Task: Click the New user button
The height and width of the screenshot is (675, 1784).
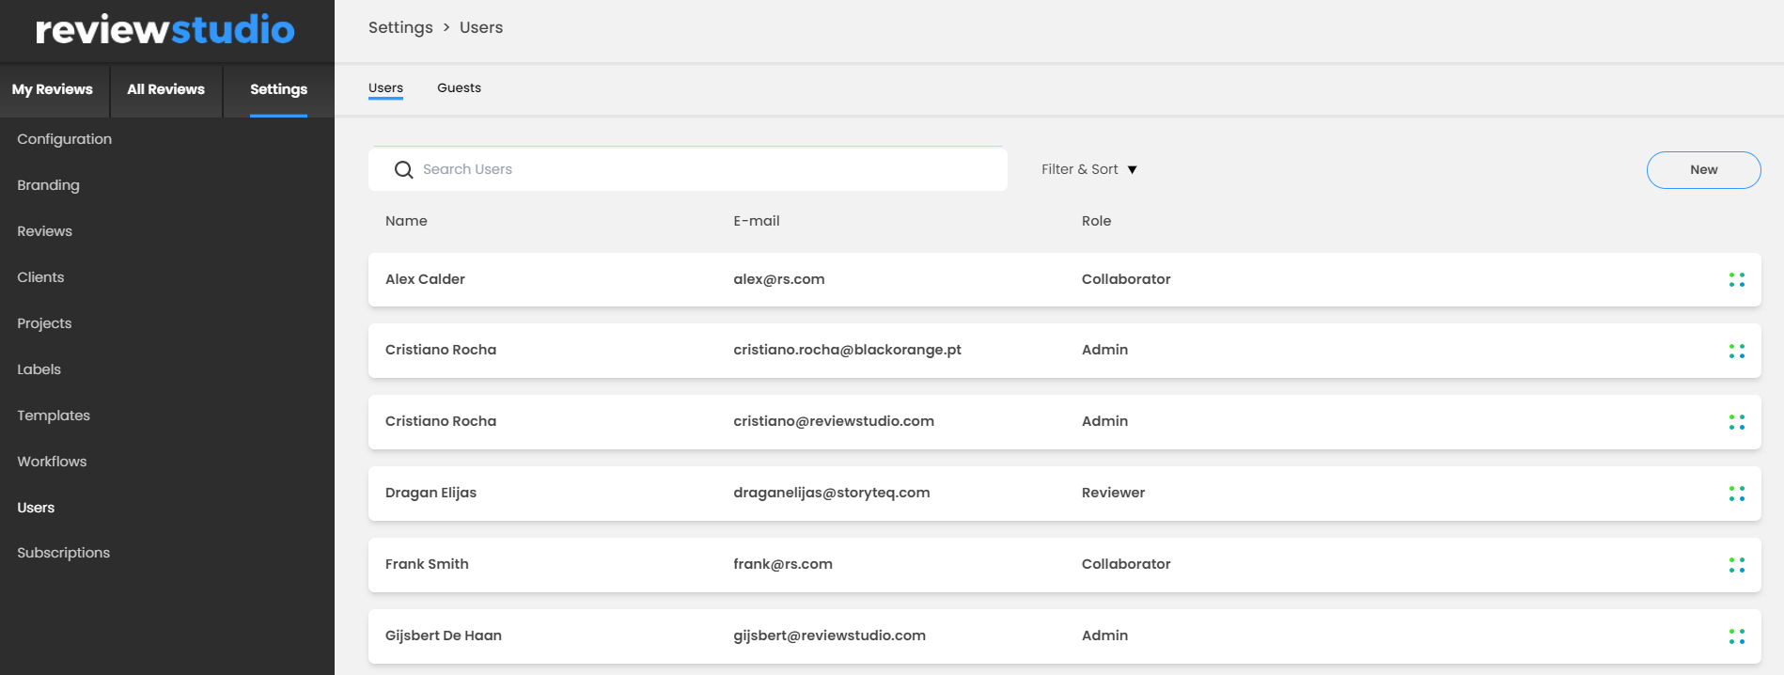Action: [x=1702, y=170]
